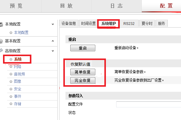Collapse the 本地配置 section chevron
This screenshot has height=120, width=181.
pos(53,24)
